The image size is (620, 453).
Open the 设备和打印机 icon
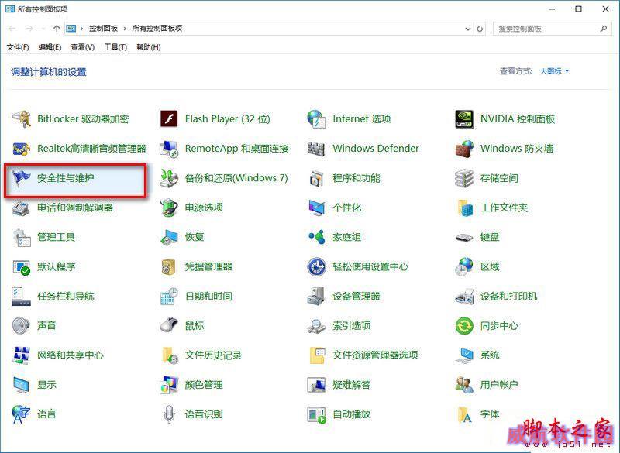(x=464, y=297)
